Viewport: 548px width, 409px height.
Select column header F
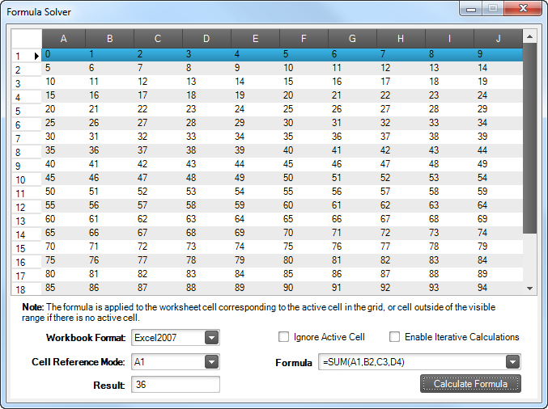(x=304, y=38)
